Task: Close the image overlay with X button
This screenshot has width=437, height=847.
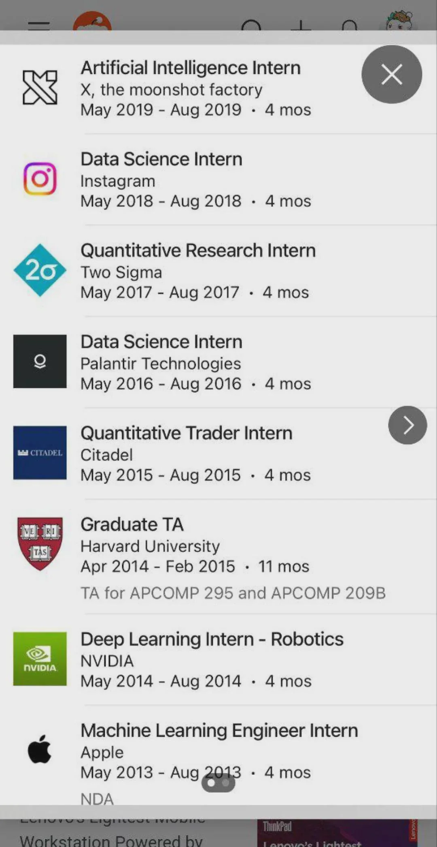Action: tap(391, 75)
